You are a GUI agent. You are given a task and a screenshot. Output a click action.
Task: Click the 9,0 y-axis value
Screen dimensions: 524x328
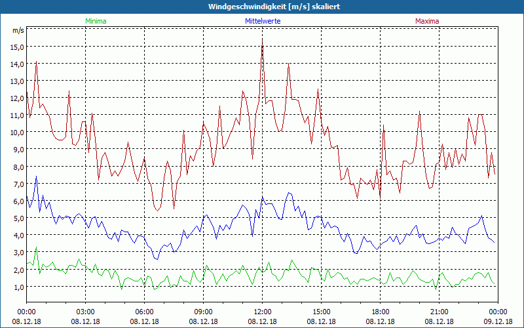point(18,150)
